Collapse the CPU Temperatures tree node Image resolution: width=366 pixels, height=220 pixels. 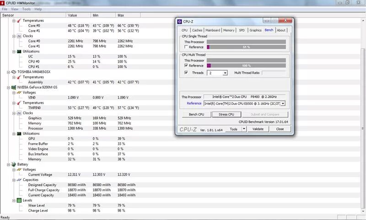tap(14, 21)
